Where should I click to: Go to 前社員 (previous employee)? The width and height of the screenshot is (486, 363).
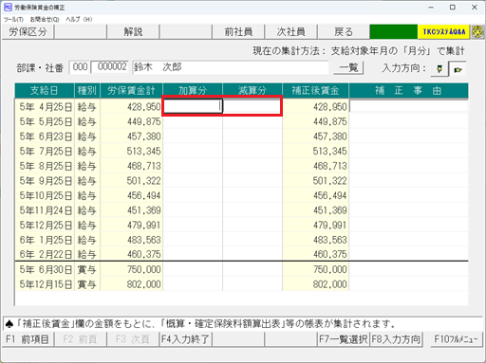pyautogui.click(x=238, y=32)
